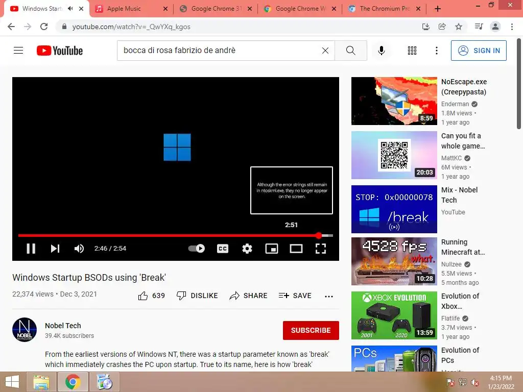The width and height of the screenshot is (523, 392).
Task: Open Evolution of Xbox video title
Action: [460, 301]
